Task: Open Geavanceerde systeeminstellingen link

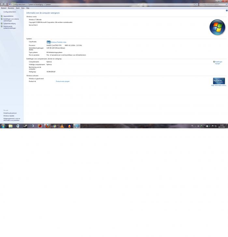Action: [x=10, y=27]
